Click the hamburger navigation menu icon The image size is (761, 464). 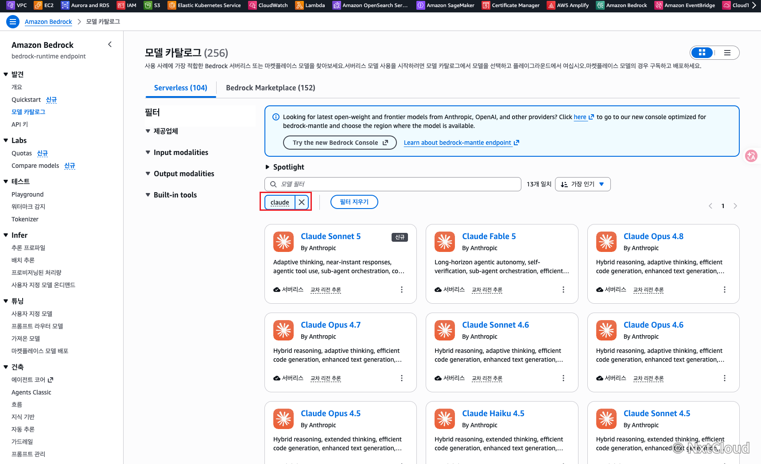pyautogui.click(x=13, y=22)
